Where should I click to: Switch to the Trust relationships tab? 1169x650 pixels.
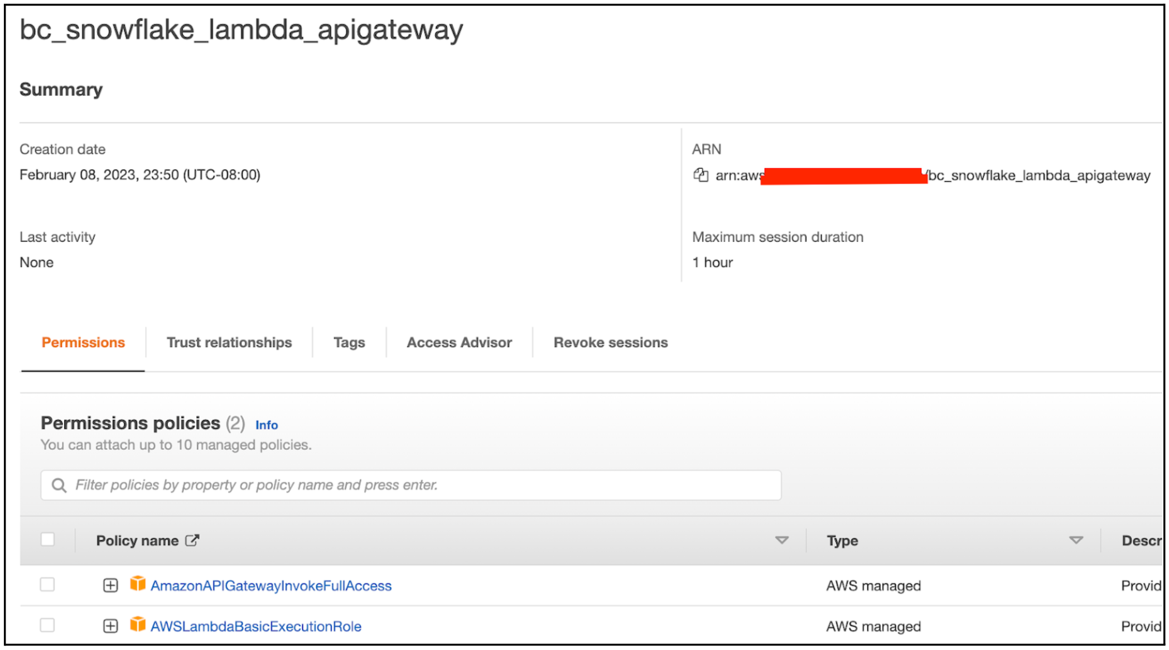[229, 342]
